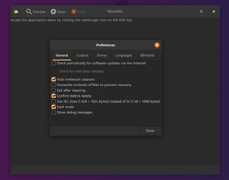Click the Shred files icon in title bar
The width and height of the screenshot is (229, 180).
click(x=16, y=12)
